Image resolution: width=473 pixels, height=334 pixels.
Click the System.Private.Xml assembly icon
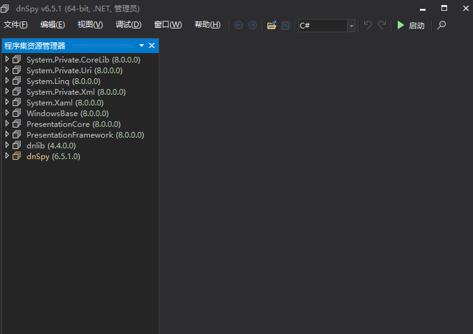coord(17,92)
